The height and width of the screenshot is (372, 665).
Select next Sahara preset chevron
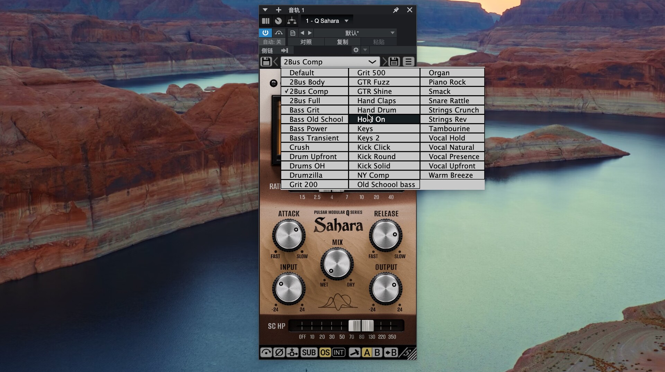click(x=384, y=62)
